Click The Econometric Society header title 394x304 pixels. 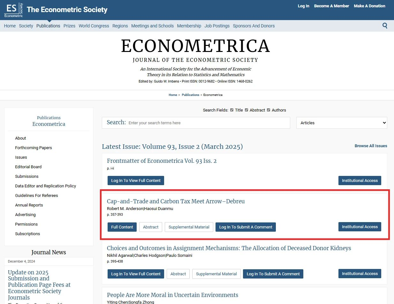[x=67, y=10]
